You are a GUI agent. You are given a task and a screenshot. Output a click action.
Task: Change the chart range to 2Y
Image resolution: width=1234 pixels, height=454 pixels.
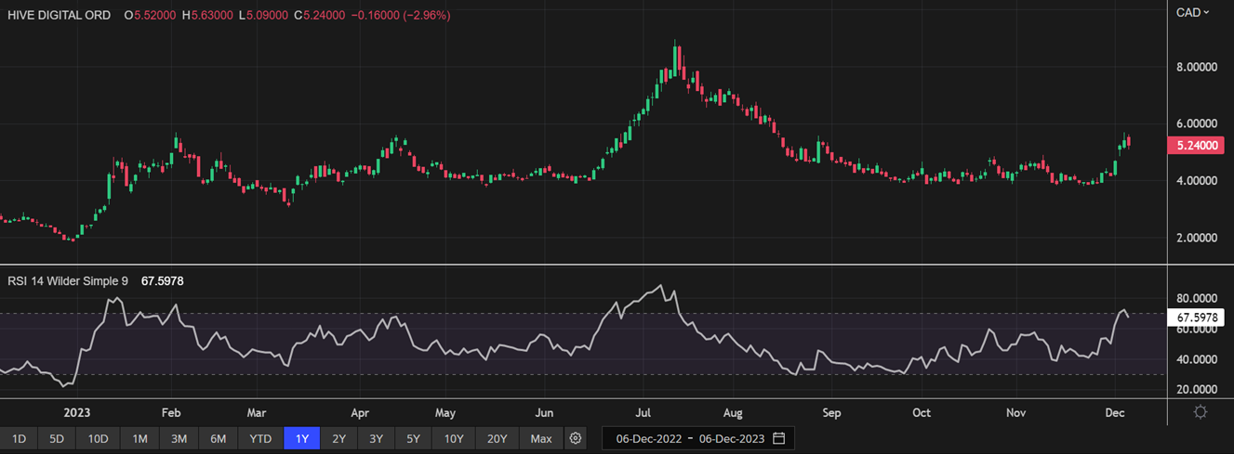(338, 438)
